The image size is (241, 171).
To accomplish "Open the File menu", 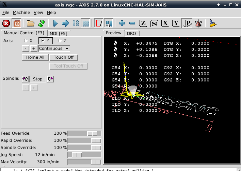I will pyautogui.click(x=6, y=13).
